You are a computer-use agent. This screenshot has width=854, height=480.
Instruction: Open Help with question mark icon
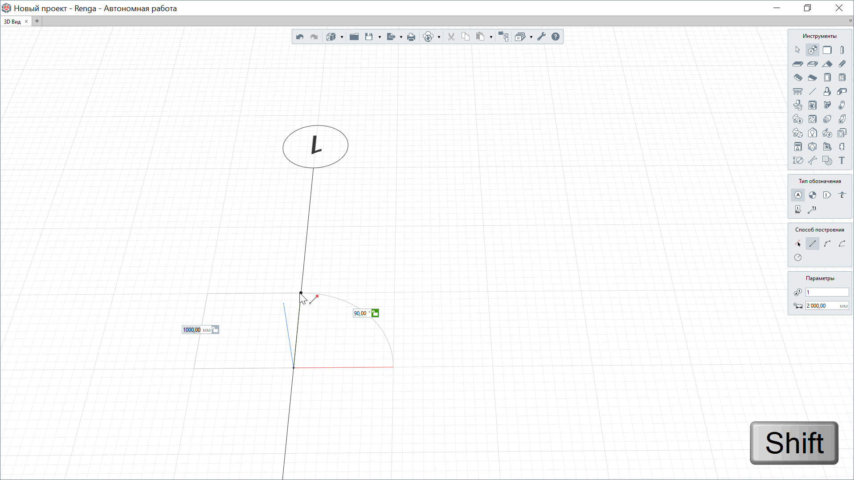point(556,37)
